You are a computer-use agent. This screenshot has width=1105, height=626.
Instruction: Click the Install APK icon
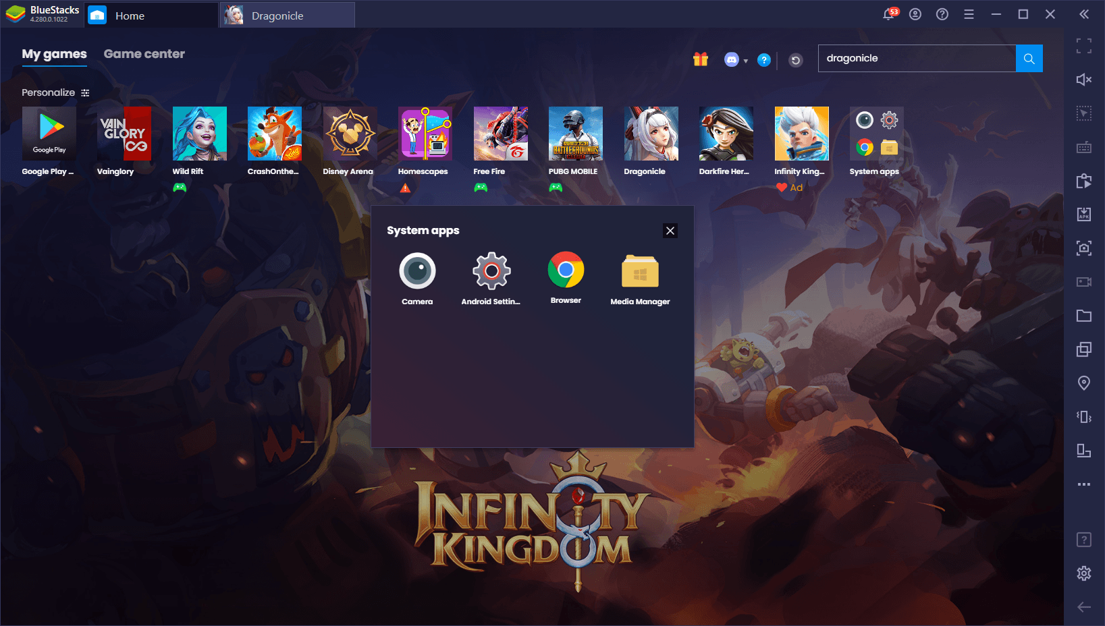[x=1084, y=215]
